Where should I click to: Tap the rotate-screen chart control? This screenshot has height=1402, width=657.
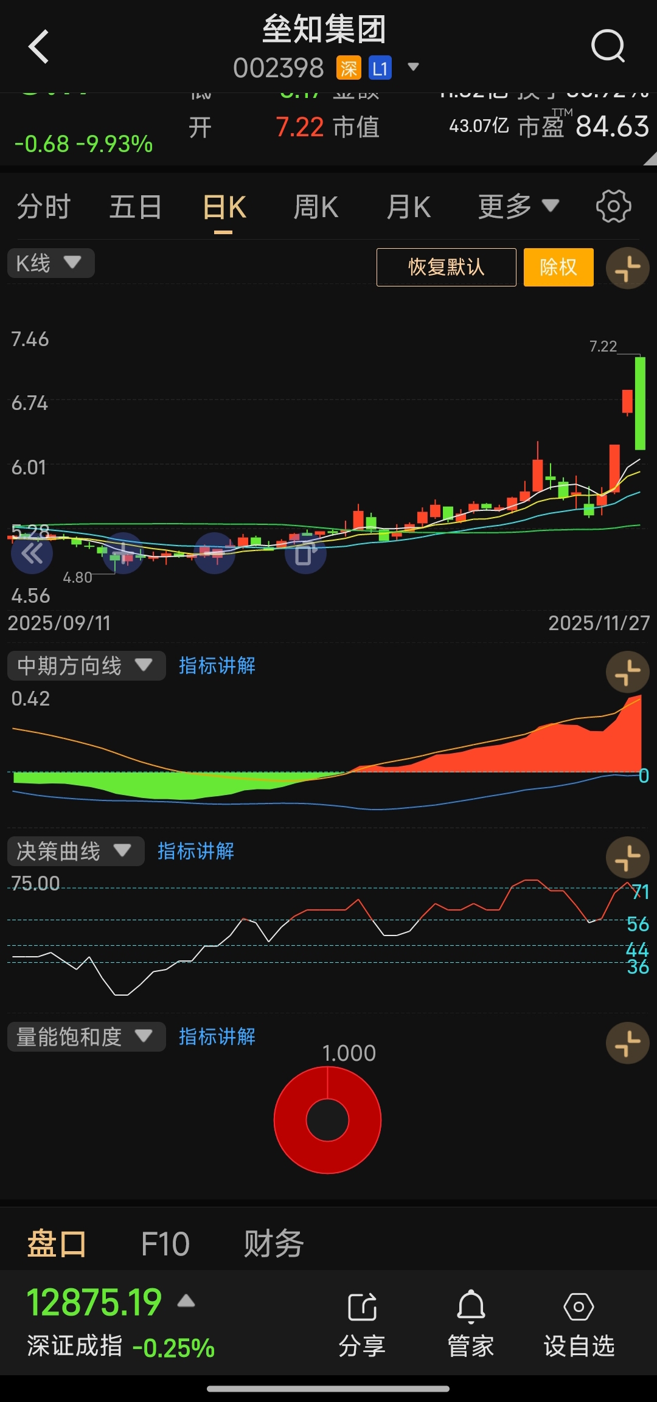point(305,554)
